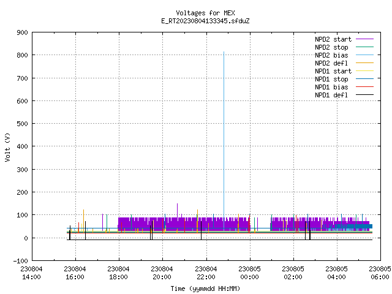The height and width of the screenshot is (294, 392).
Task: Click the 230805 02:00 x-axis tick label
Action: pos(293,273)
